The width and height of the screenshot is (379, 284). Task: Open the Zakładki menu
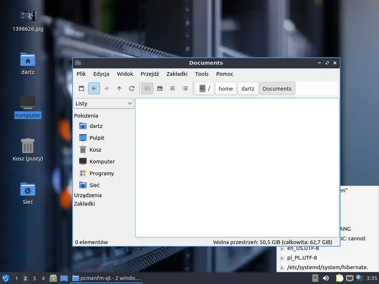click(x=177, y=74)
